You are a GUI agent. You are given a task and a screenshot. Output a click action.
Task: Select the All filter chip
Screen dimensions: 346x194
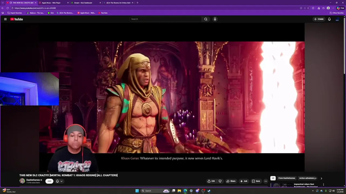[x=273, y=178]
